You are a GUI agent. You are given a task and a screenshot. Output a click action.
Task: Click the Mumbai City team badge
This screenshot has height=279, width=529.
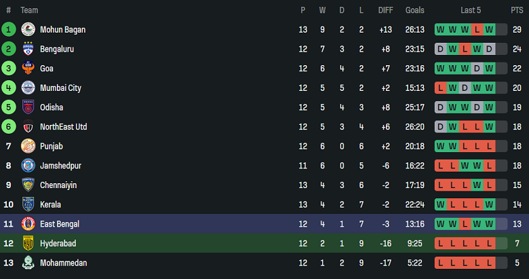coord(28,88)
